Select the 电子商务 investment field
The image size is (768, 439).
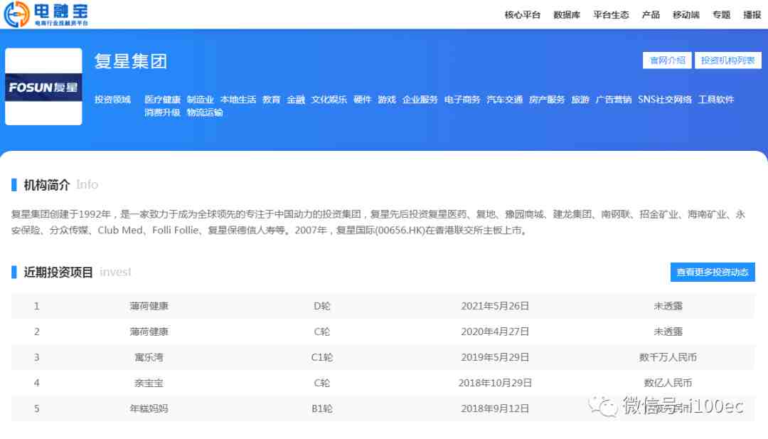(462, 100)
